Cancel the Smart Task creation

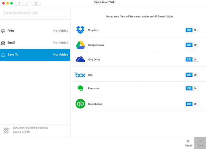click(x=188, y=143)
